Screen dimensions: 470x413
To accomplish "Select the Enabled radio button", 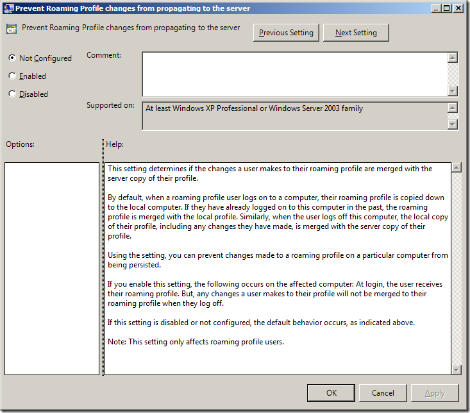I will pos(12,76).
